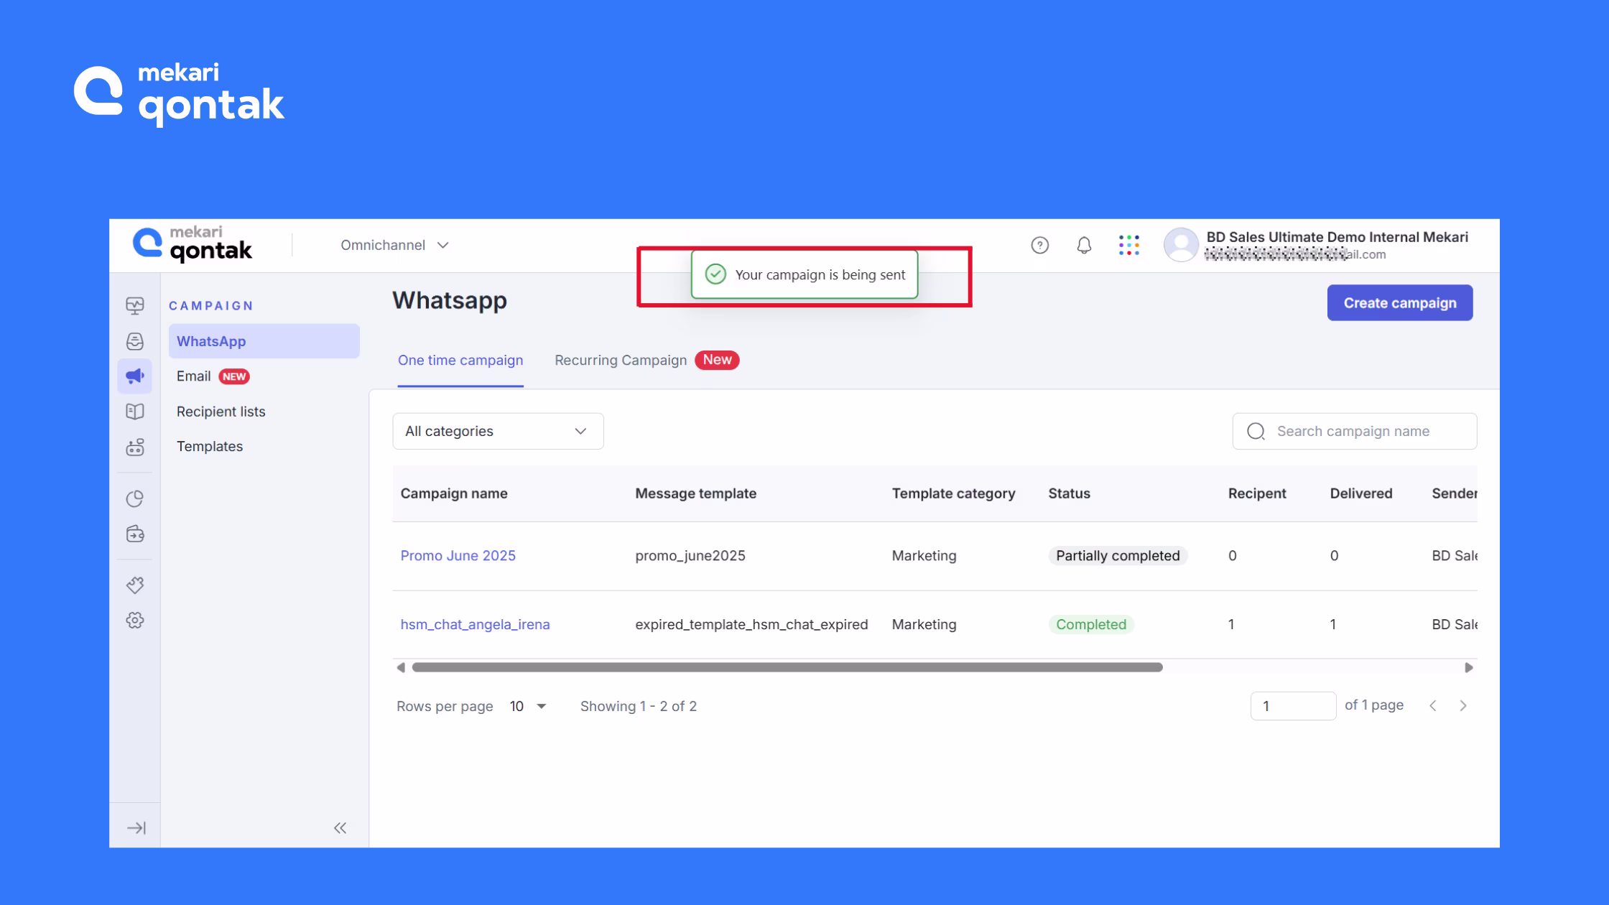Open Promo June 2025 campaign link
The image size is (1609, 905).
click(x=458, y=556)
